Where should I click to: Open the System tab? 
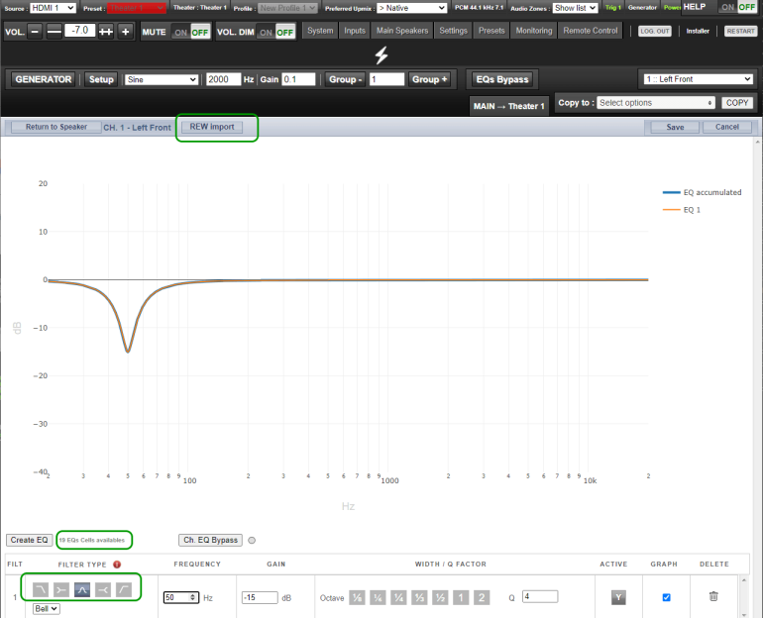click(x=320, y=30)
